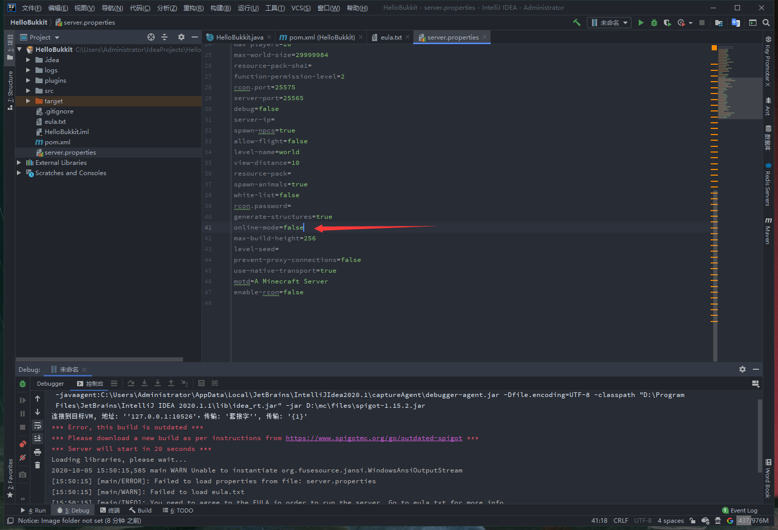Toggle file read-only lock icon in the status bar
778x530 pixels.
tap(692, 521)
